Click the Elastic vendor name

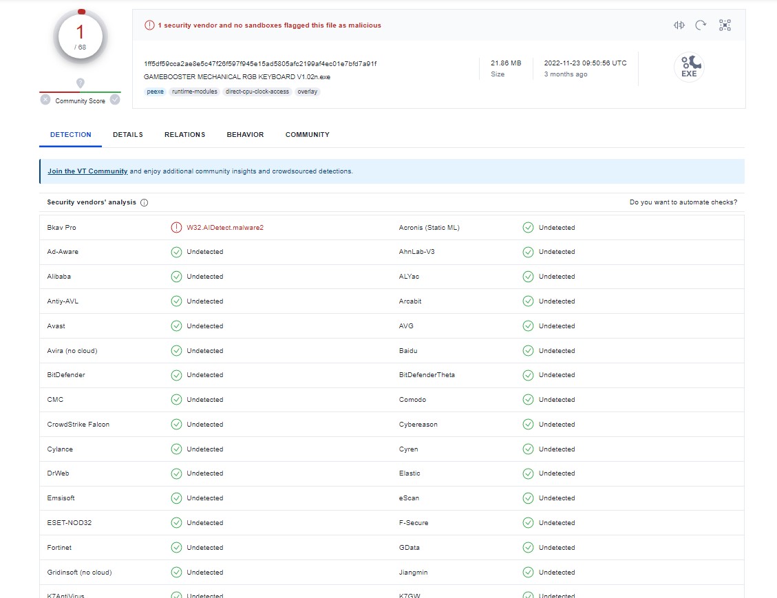pyautogui.click(x=409, y=473)
